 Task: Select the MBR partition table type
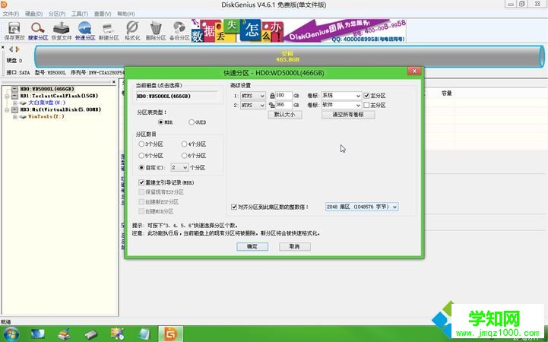tap(161, 122)
